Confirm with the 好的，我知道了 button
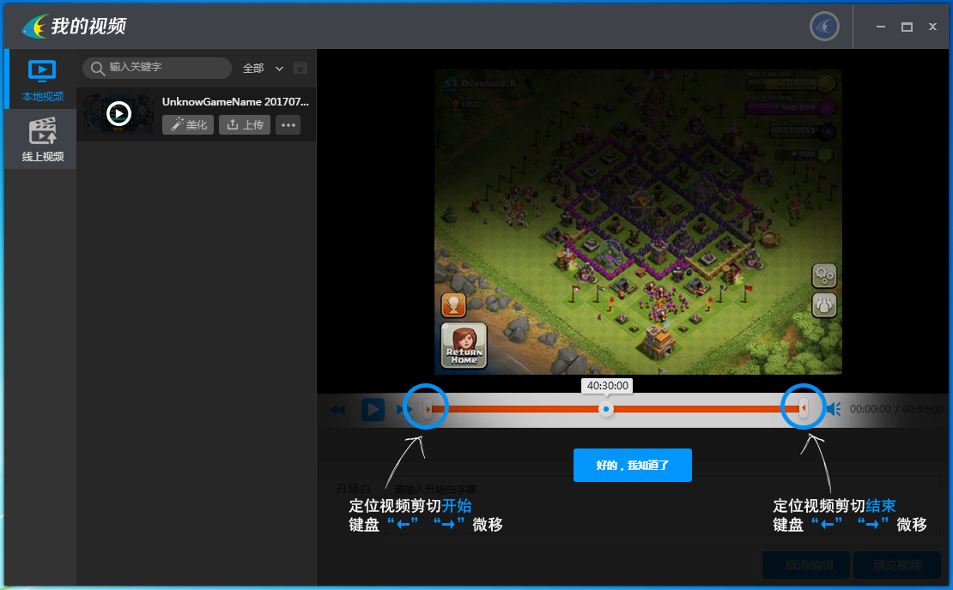The height and width of the screenshot is (590, 953). pyautogui.click(x=632, y=465)
